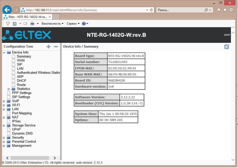Click the search magnifier icon
The height and width of the screenshot is (168, 238).
tap(206, 10)
